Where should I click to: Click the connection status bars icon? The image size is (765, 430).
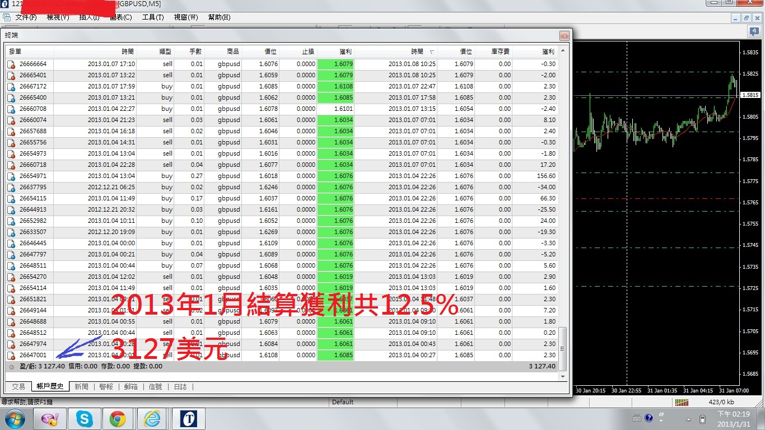pos(682,402)
